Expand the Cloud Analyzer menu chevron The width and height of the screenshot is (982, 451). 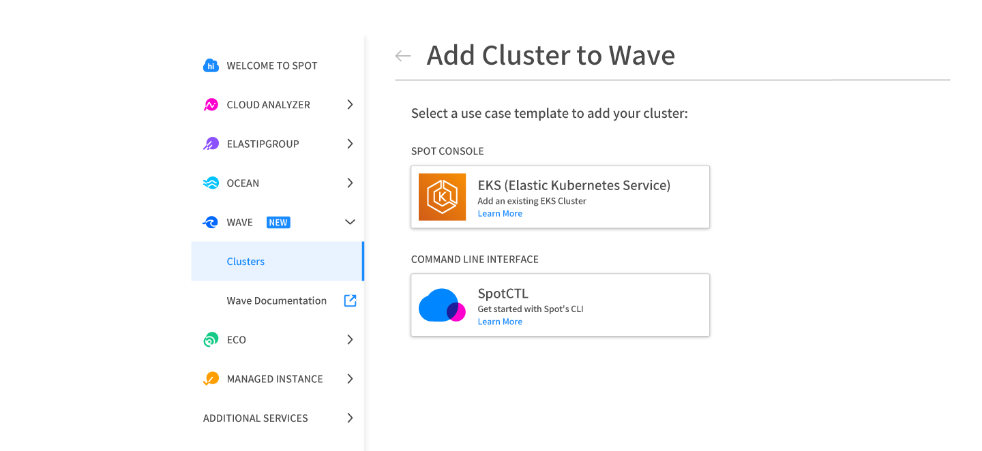(350, 105)
